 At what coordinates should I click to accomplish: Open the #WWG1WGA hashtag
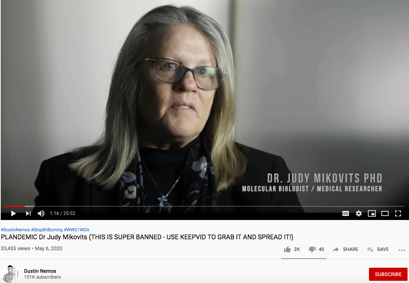[77, 230]
